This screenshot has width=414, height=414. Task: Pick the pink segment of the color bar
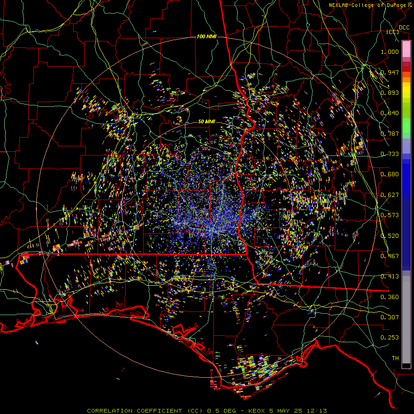(406, 49)
